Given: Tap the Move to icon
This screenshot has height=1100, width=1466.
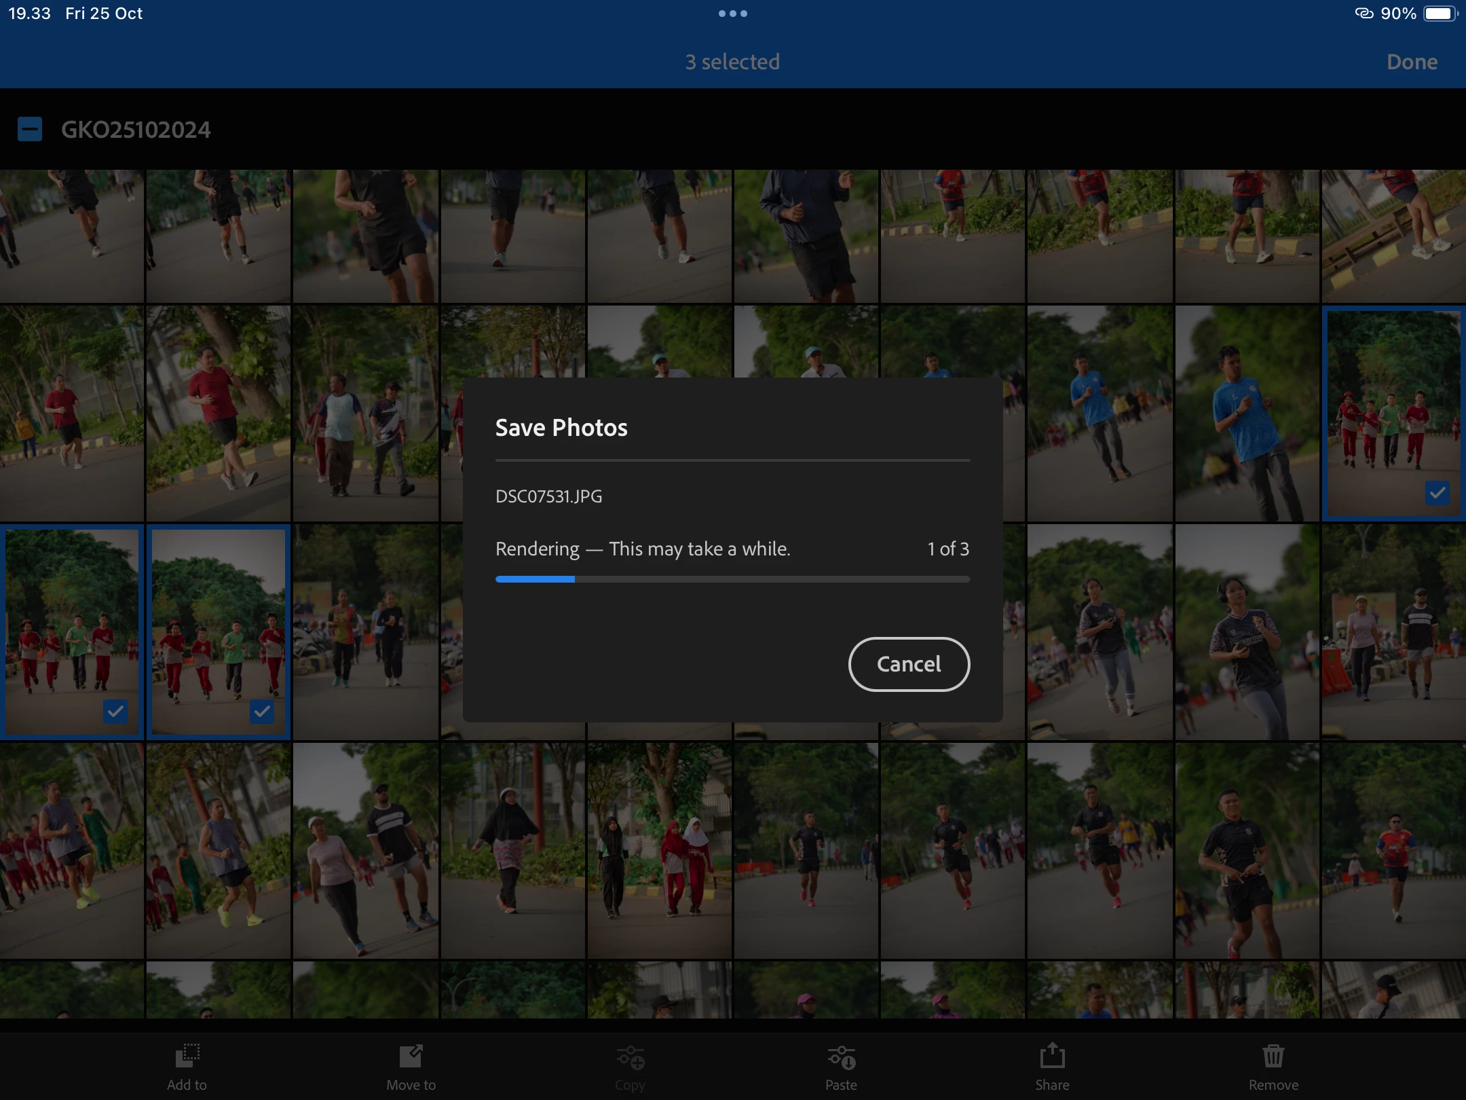Looking at the screenshot, I should [411, 1057].
